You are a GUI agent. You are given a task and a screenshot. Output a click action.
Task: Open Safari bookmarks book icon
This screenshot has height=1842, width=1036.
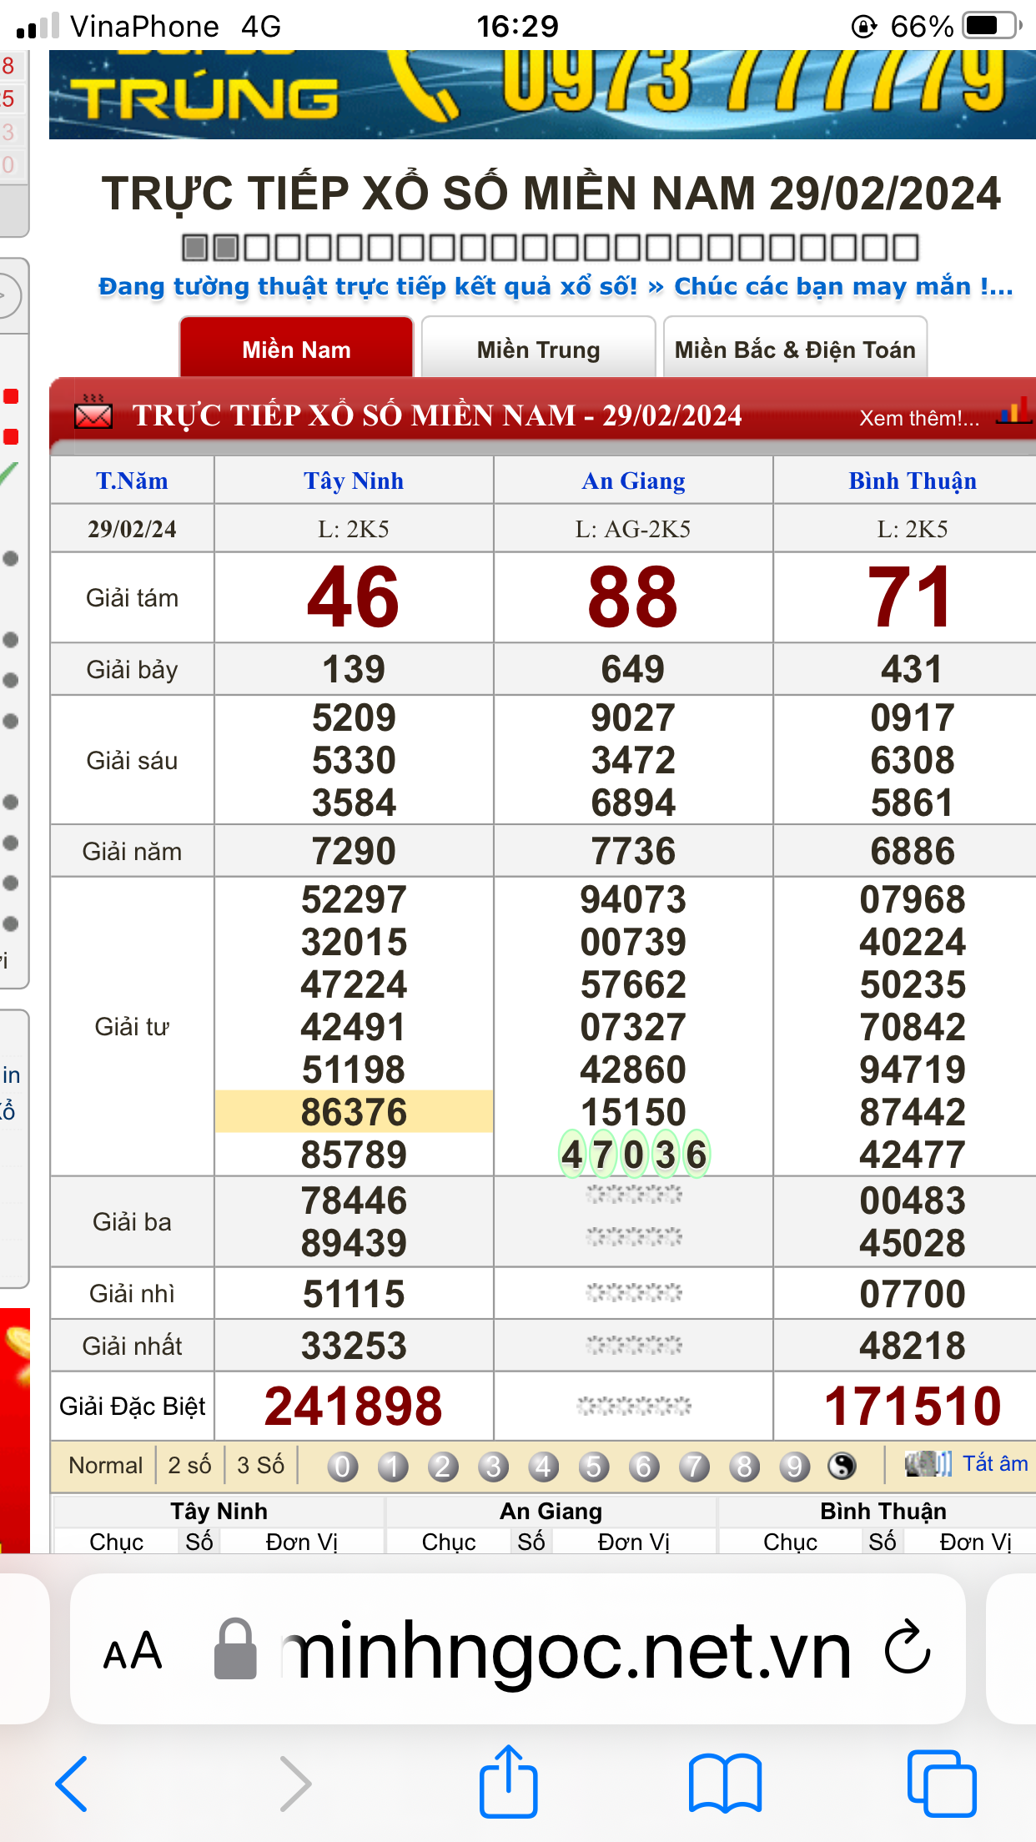(x=725, y=1784)
